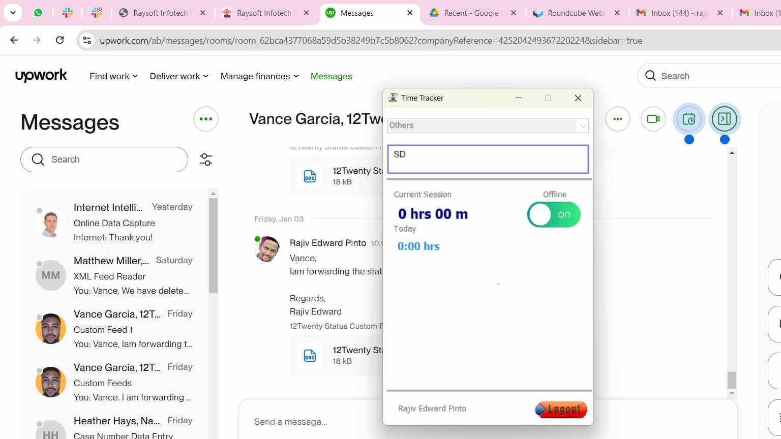Image resolution: width=781 pixels, height=439 pixels.
Task: Click the MM avatar for Matthew Miller
Action: [51, 275]
